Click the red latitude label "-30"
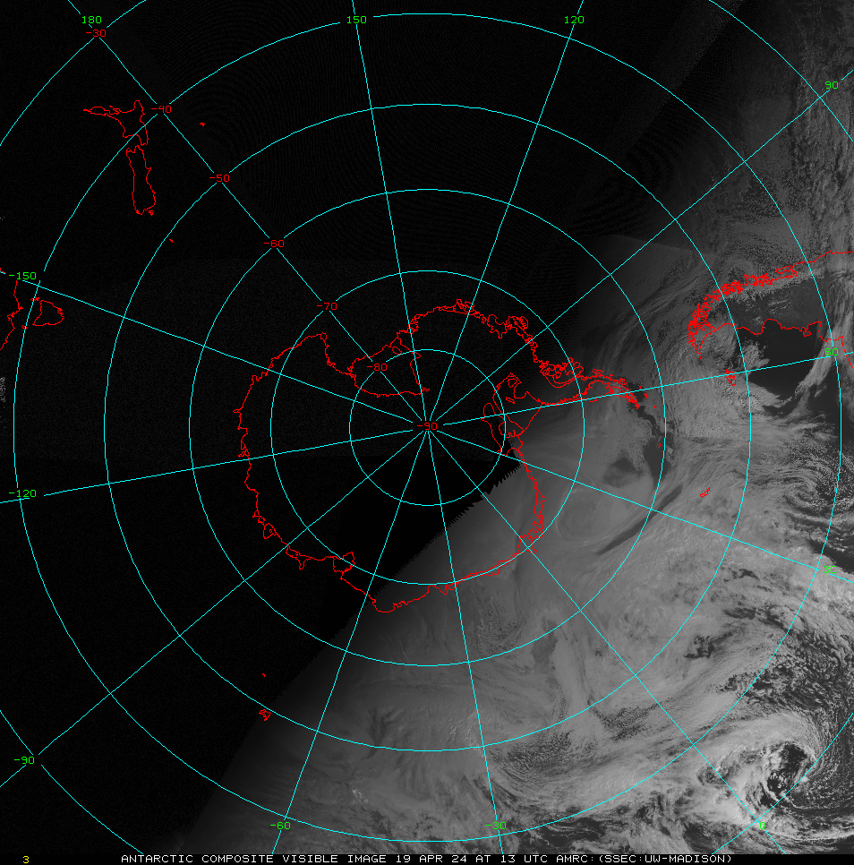 pyautogui.click(x=96, y=33)
